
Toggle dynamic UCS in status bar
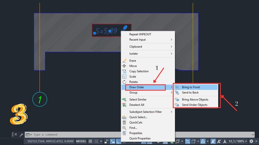tap(188, 141)
